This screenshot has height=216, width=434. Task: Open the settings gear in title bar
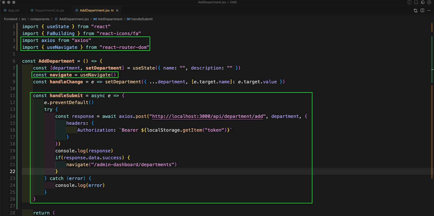(x=429, y=2)
